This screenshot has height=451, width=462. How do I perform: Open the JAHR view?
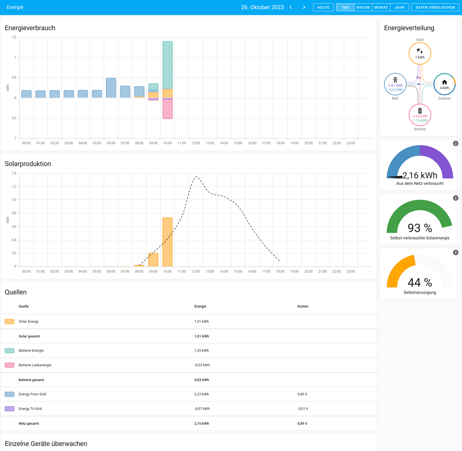click(x=399, y=7)
